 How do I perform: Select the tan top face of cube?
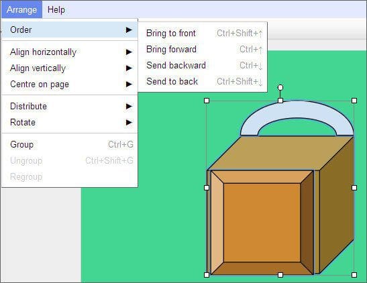coord(280,153)
